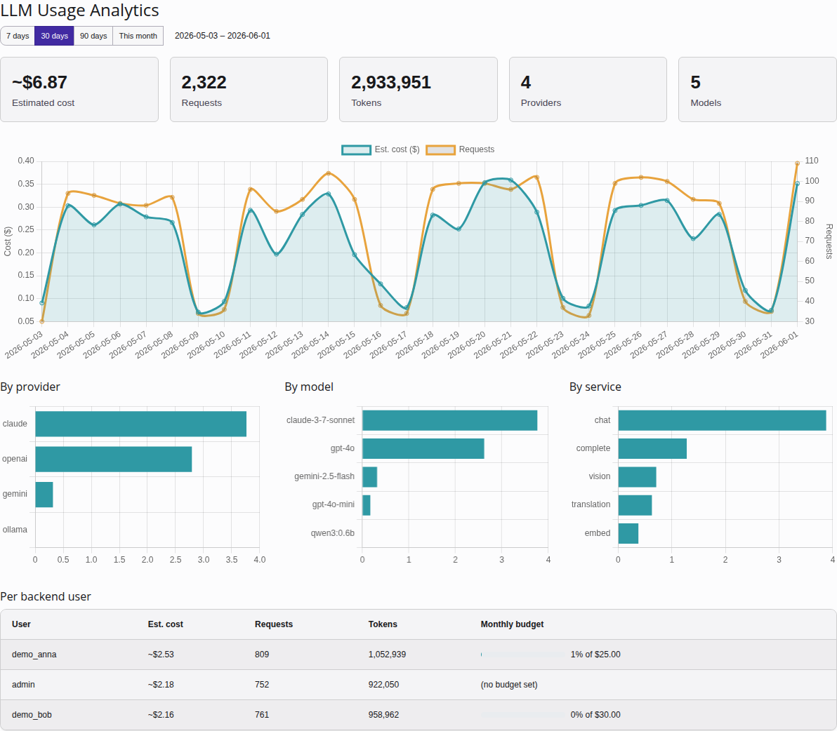Click the Per backend user heading
The width and height of the screenshot is (837, 731).
pos(46,596)
